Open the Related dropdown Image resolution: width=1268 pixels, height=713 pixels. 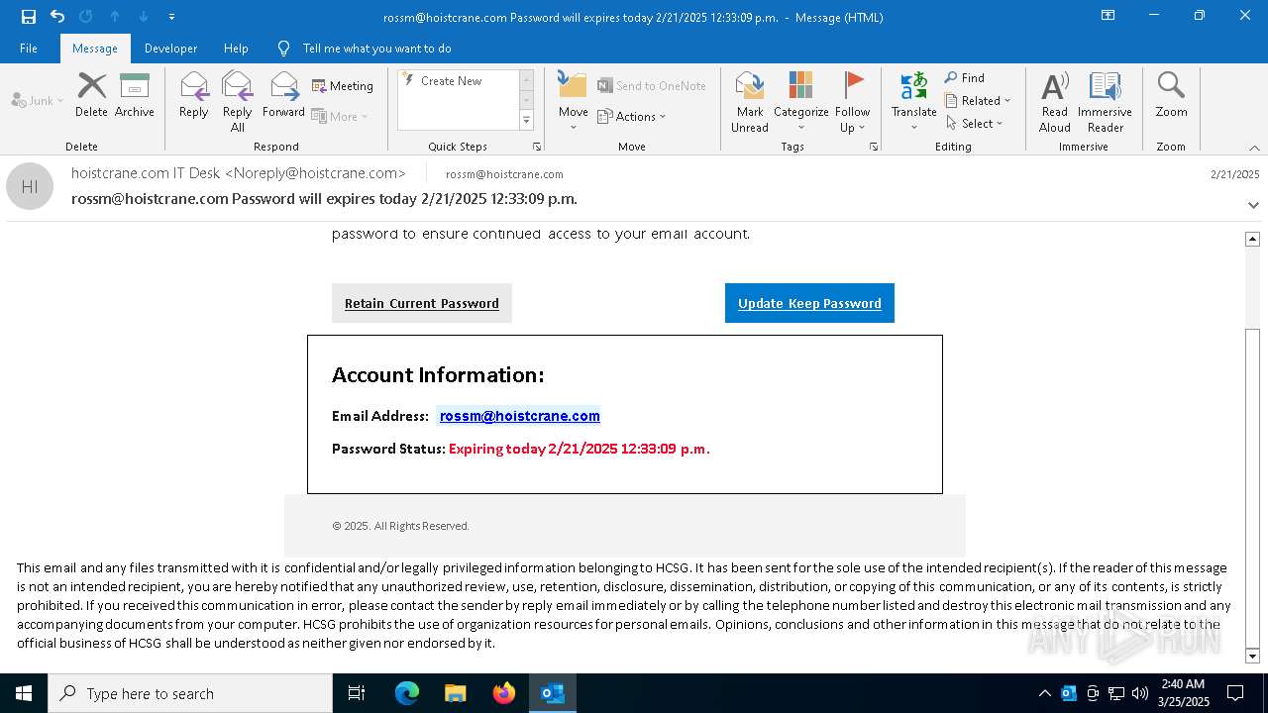pyautogui.click(x=978, y=100)
